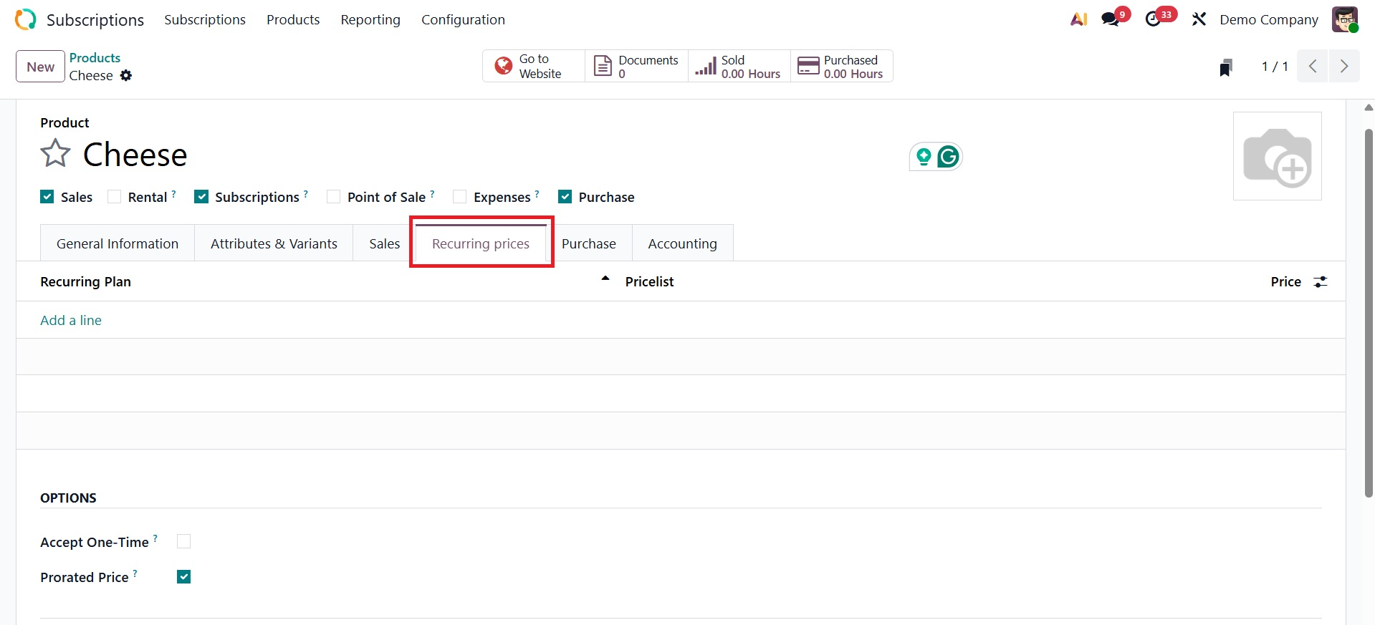Click the Grammarly icon beside product name

click(948, 157)
